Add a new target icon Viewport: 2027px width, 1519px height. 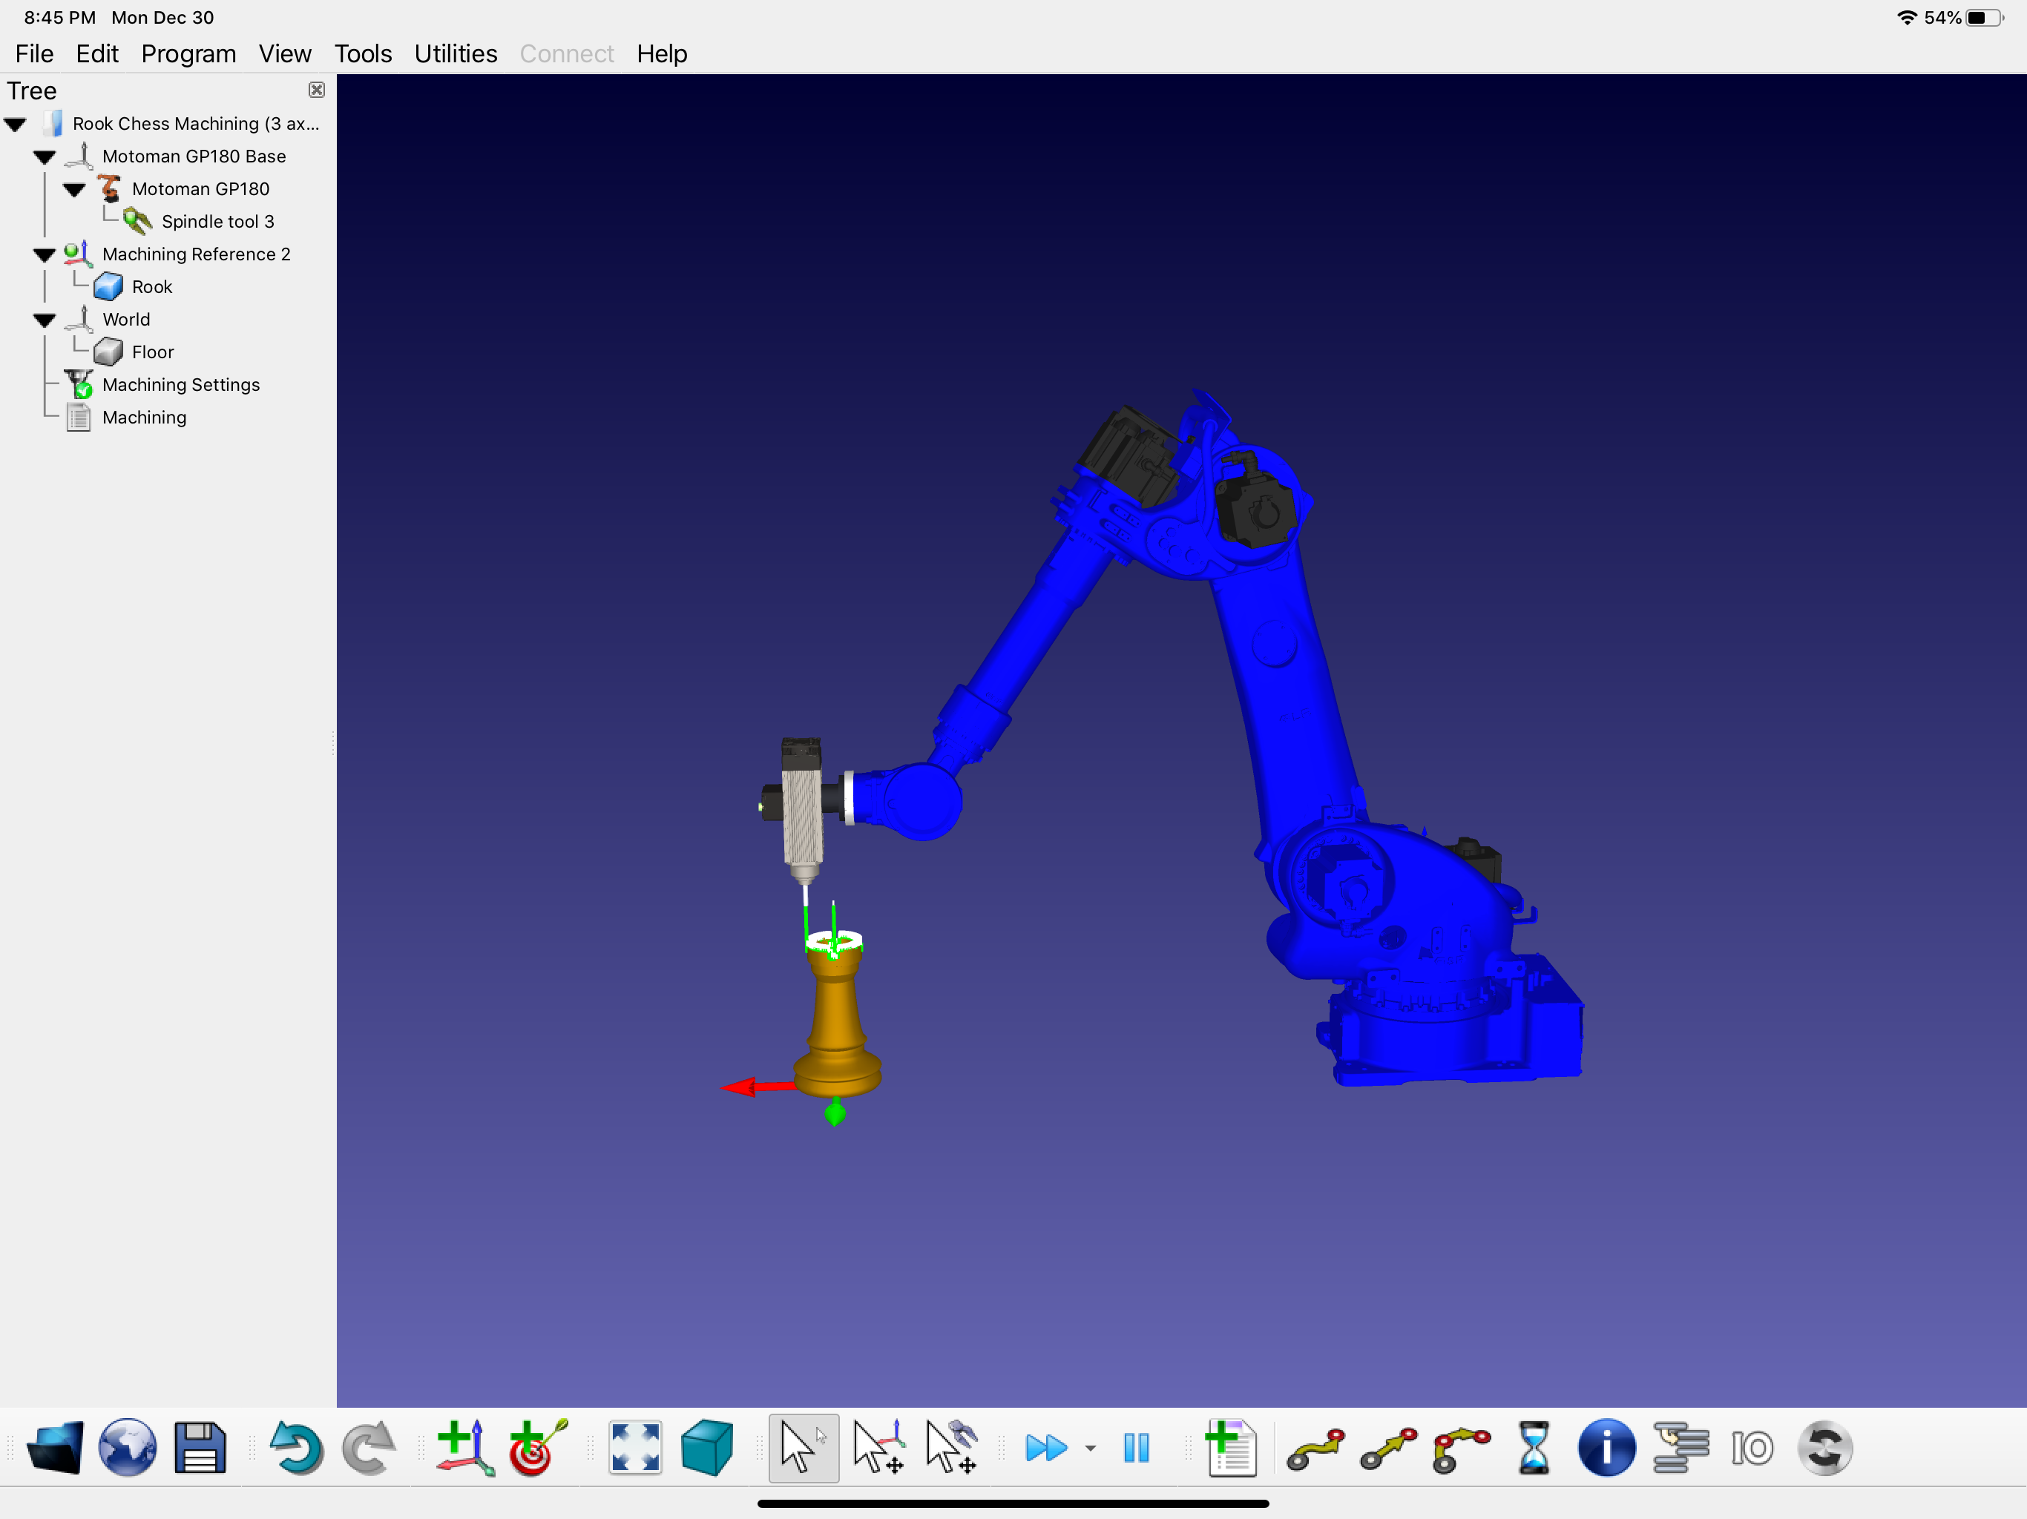[538, 1448]
